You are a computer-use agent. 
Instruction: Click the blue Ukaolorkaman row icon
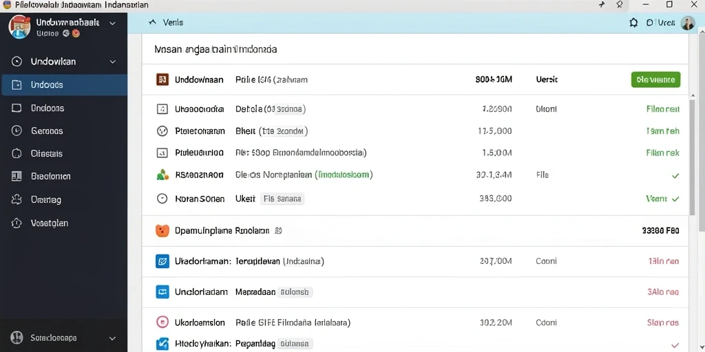[x=162, y=261]
